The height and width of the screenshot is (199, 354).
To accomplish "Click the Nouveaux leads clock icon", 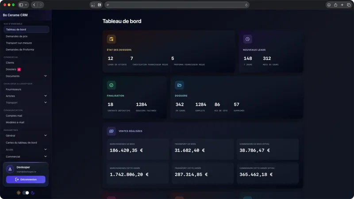I will [247, 39].
